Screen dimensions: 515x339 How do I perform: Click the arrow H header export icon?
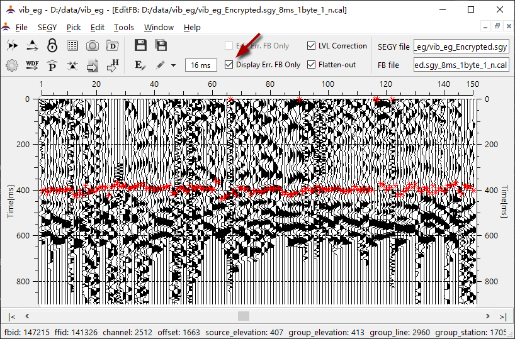[112, 65]
